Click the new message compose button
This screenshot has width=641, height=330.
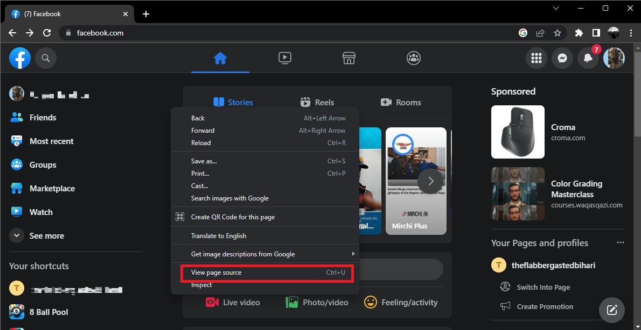coord(611,310)
